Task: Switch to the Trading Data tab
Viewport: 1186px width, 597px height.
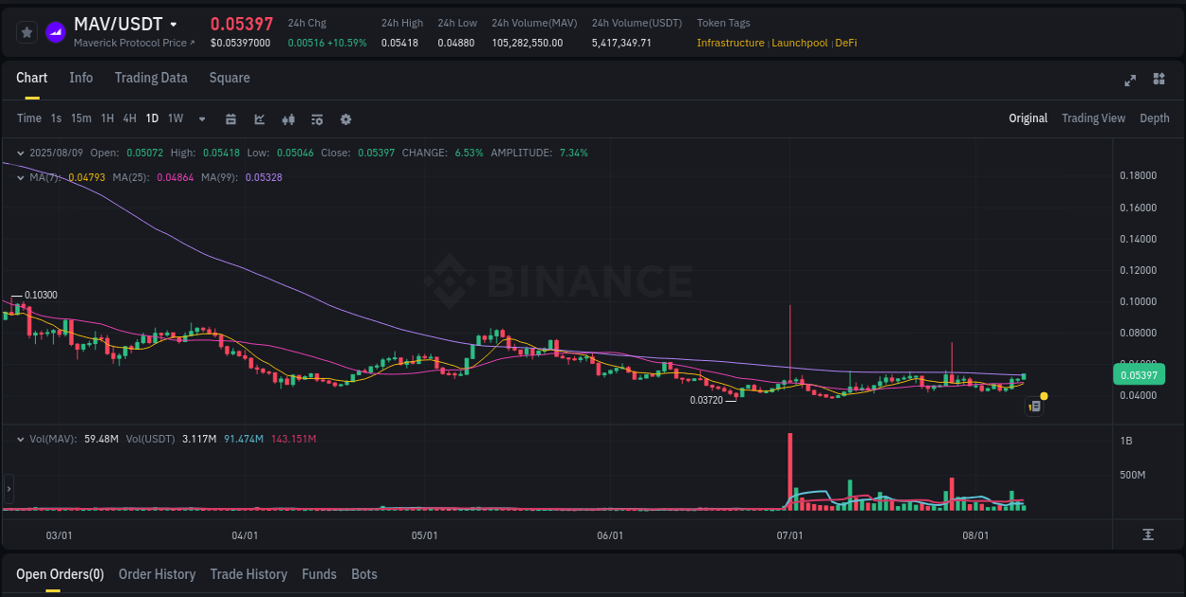Action: pos(151,78)
